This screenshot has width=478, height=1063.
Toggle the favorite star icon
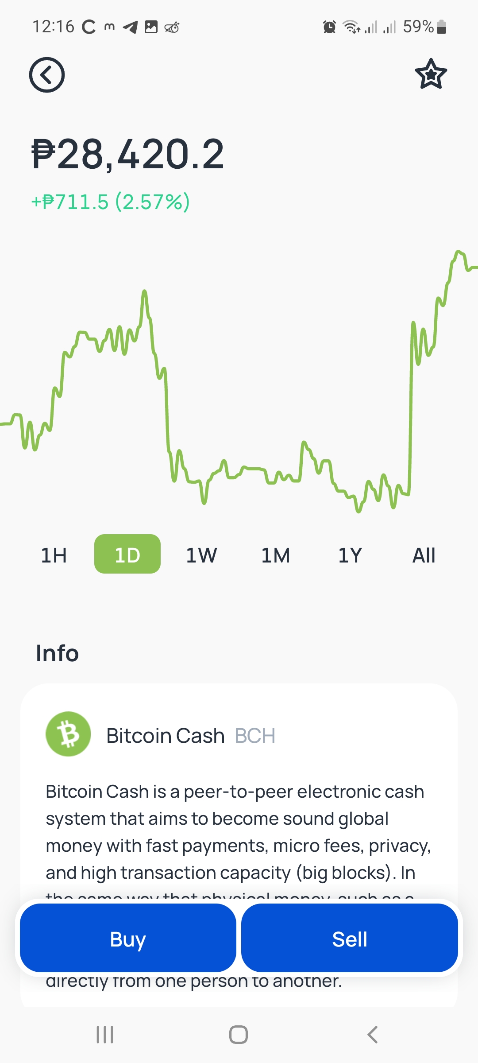coord(431,74)
